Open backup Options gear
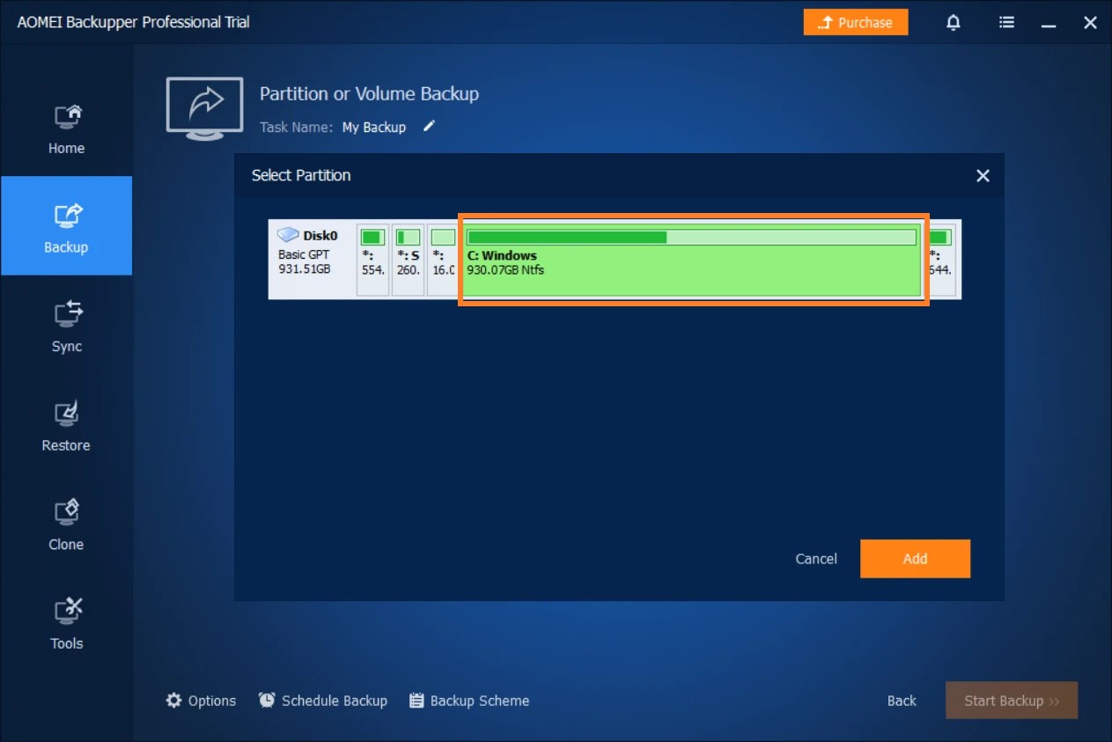 click(201, 701)
